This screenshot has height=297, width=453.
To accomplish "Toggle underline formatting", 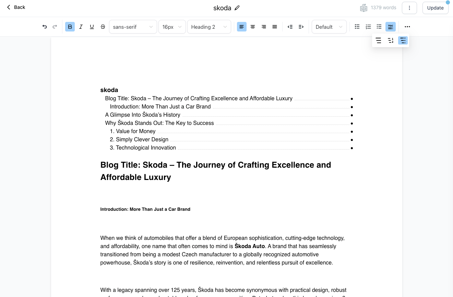I will point(92,27).
